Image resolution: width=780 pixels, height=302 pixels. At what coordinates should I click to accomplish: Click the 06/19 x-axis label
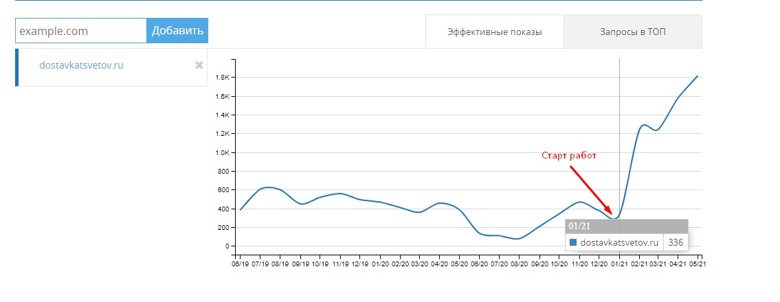coord(241,264)
